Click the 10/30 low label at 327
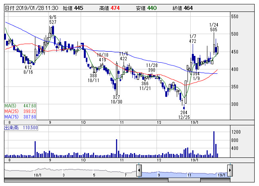259x186 pixels. pyautogui.click(x=116, y=100)
